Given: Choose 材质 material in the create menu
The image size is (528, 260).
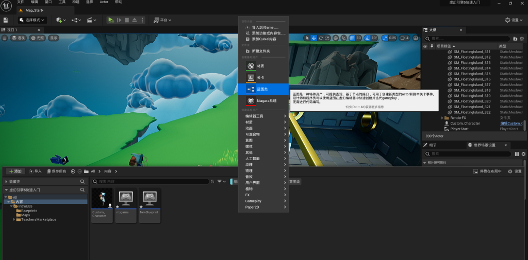Looking at the screenshot, I should (263, 66).
